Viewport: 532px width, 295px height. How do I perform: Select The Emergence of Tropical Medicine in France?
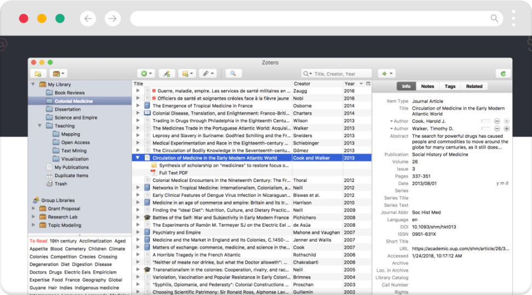(x=203, y=105)
